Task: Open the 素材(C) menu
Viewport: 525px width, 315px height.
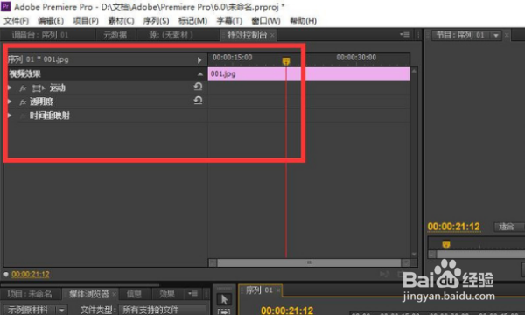Action: click(x=121, y=21)
